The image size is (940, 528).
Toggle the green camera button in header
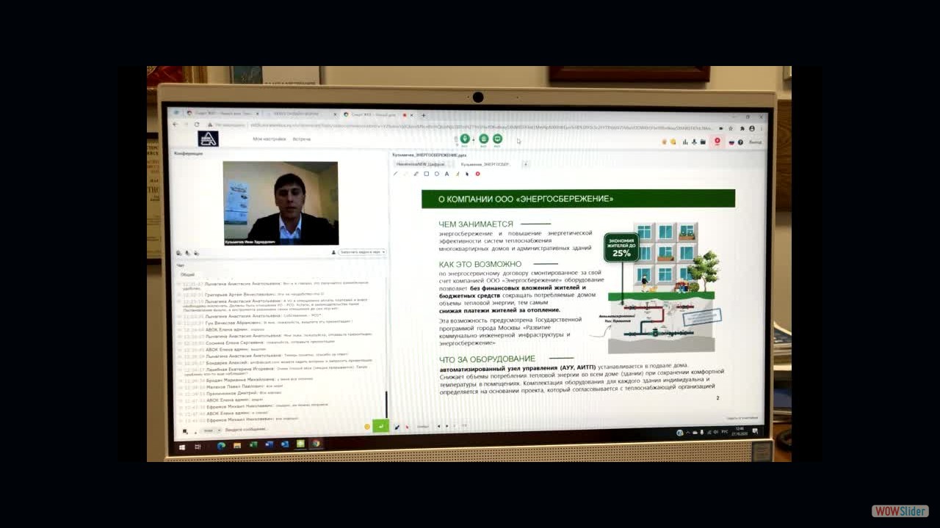coord(483,139)
